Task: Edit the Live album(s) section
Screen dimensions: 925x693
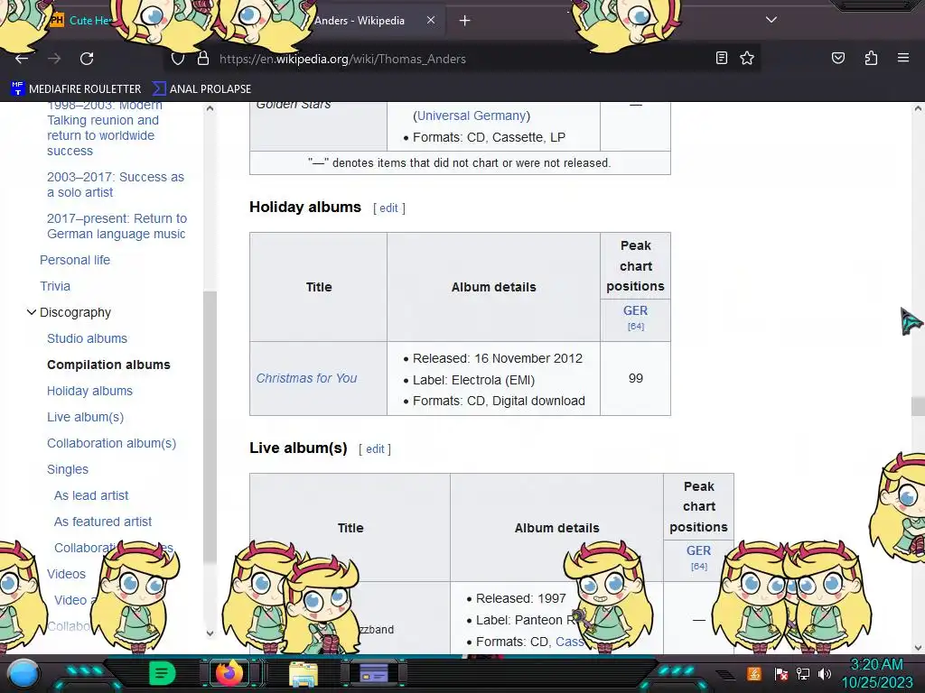Action: [375, 449]
